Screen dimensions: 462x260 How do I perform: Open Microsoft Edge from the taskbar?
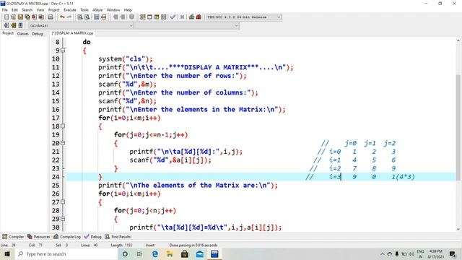point(155,253)
